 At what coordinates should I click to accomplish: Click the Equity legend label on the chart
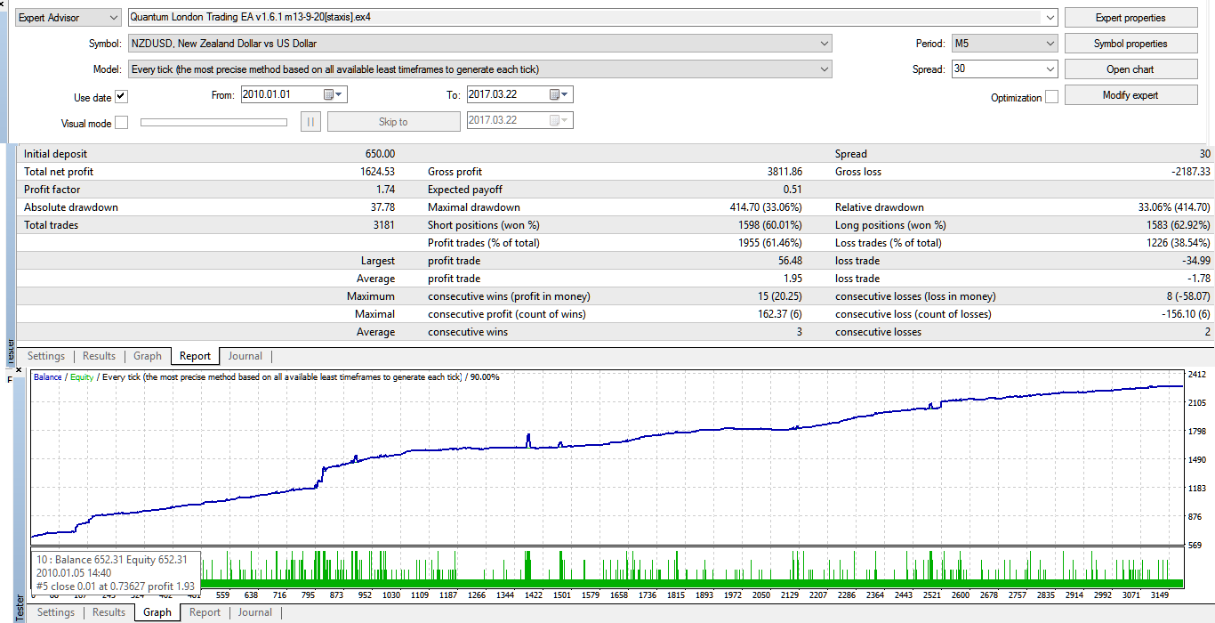[82, 377]
